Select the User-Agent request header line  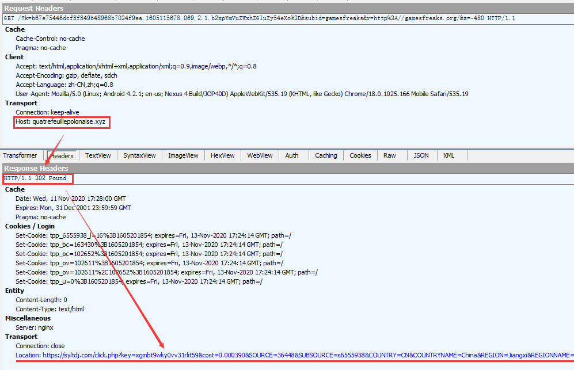pyautogui.click(x=242, y=94)
